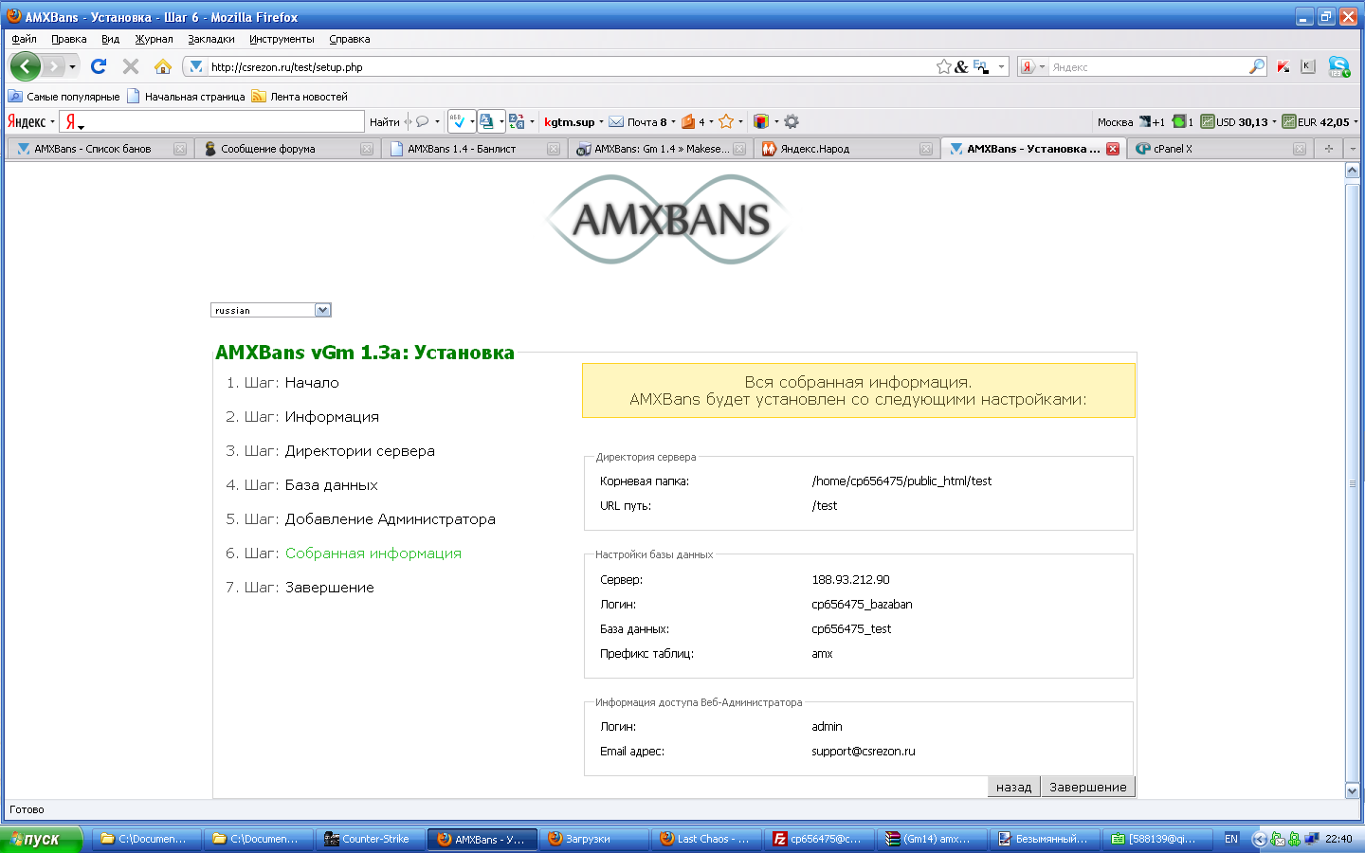Open the Инструменты menu

pos(282,39)
